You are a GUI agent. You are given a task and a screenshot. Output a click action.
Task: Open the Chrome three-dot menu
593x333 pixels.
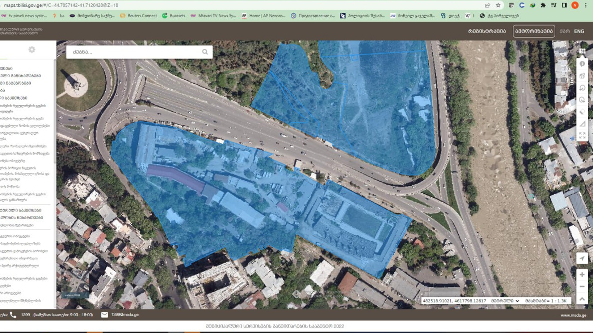pos(586,5)
